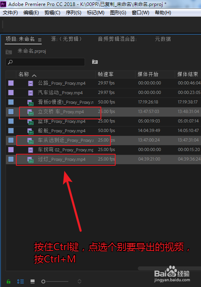Open the 编辑(E) menu
The image size is (201, 287).
pyautogui.click(x=31, y=13)
